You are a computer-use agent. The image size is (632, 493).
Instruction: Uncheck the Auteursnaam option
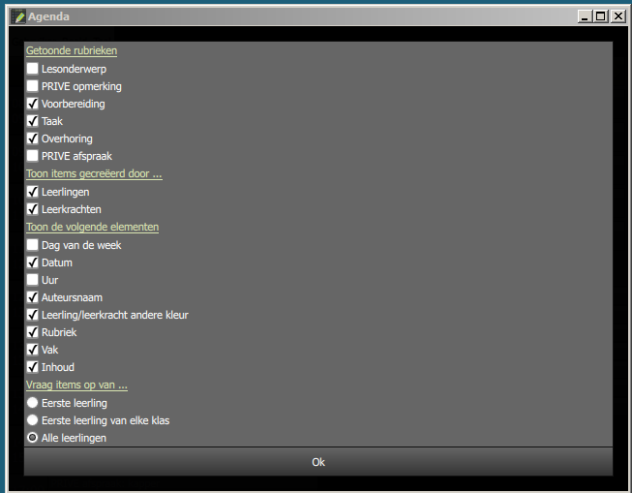tap(32, 297)
